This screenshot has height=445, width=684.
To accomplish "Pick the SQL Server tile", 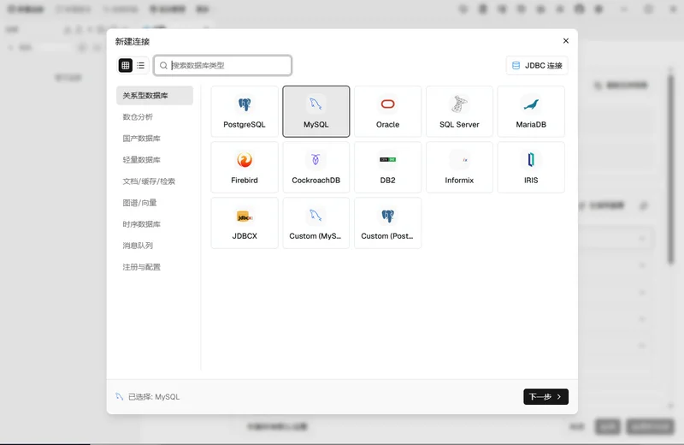I will click(459, 111).
